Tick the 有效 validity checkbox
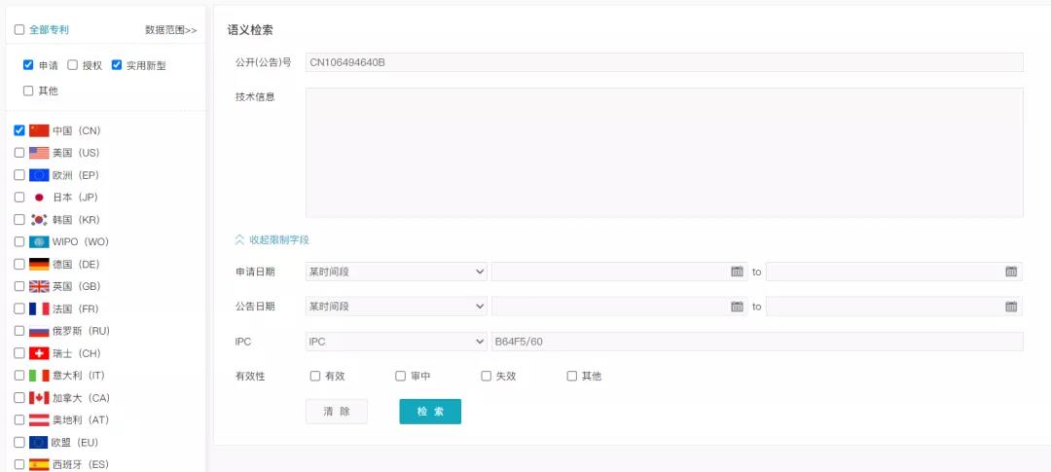The width and height of the screenshot is (1051, 472). pos(315,376)
